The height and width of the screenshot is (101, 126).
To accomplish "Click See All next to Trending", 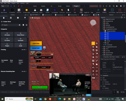I will click(24, 49).
